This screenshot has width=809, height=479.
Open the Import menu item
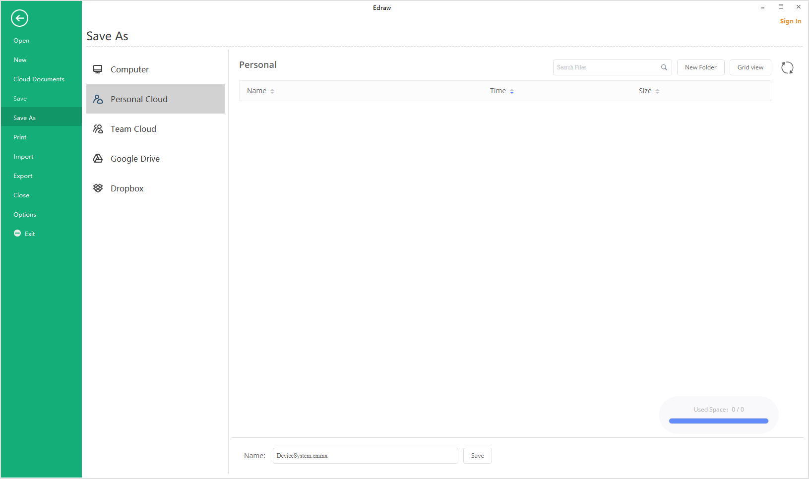click(23, 157)
